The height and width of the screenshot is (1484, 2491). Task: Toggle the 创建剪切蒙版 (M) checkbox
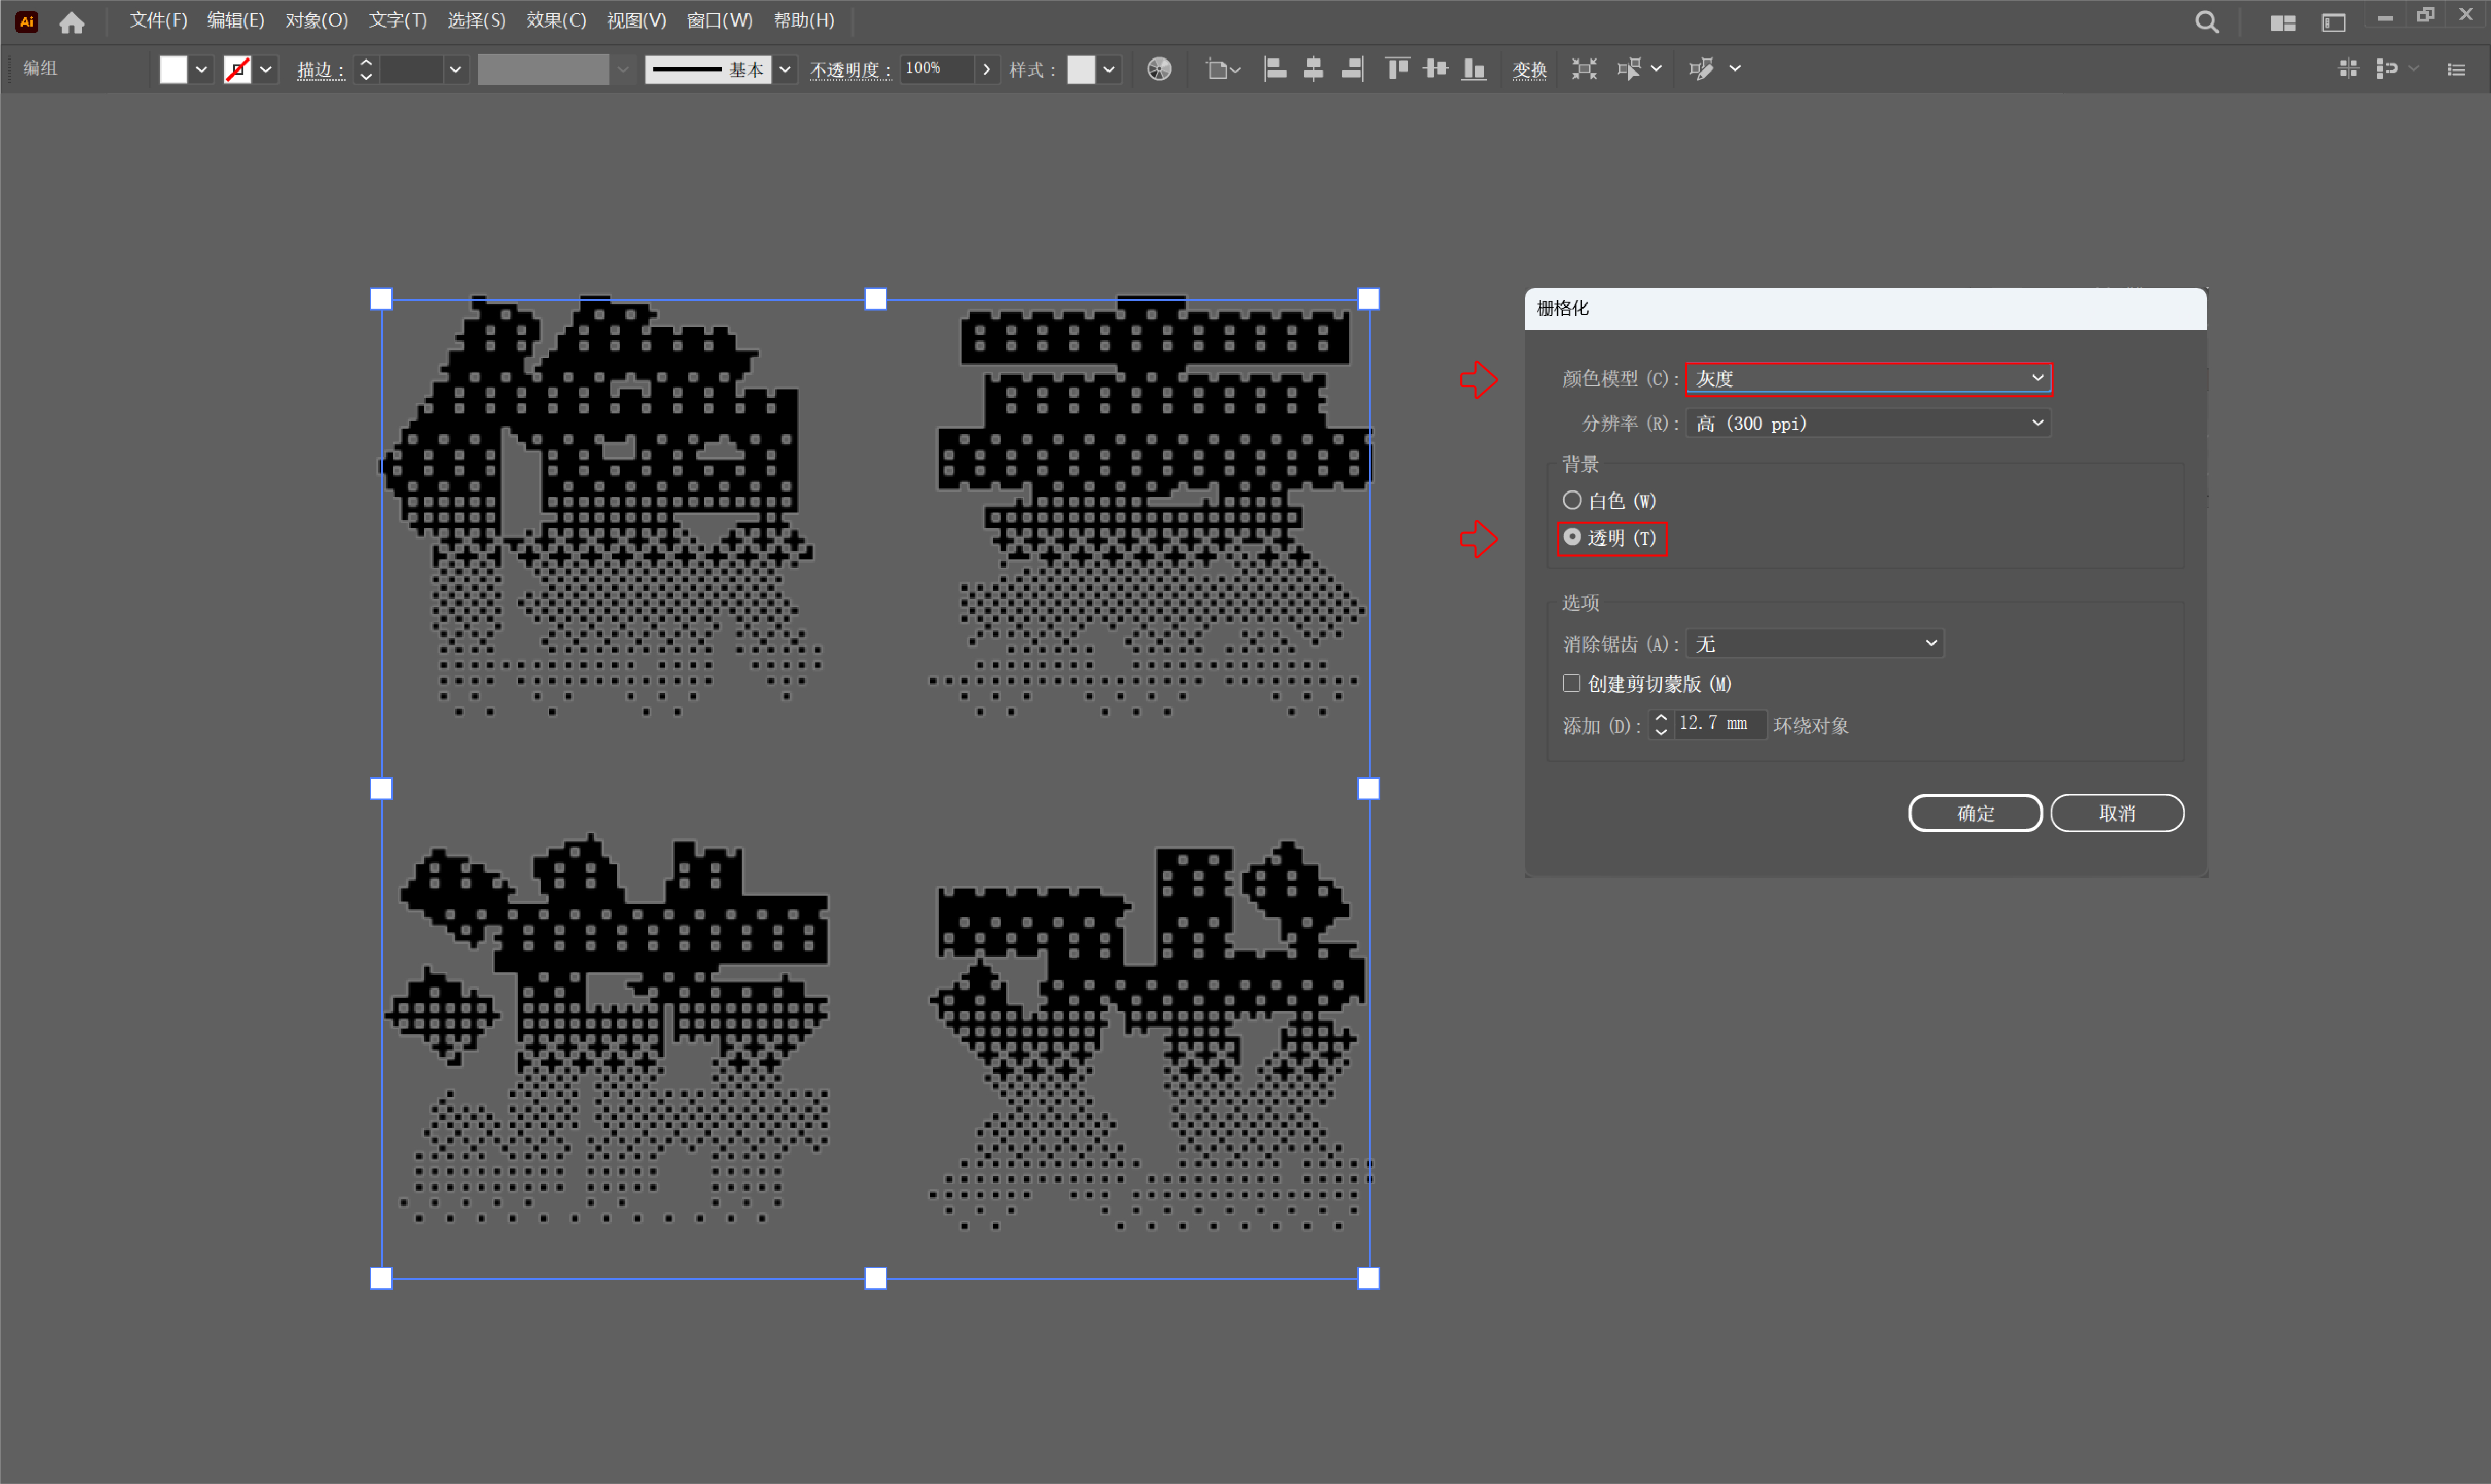(1571, 684)
